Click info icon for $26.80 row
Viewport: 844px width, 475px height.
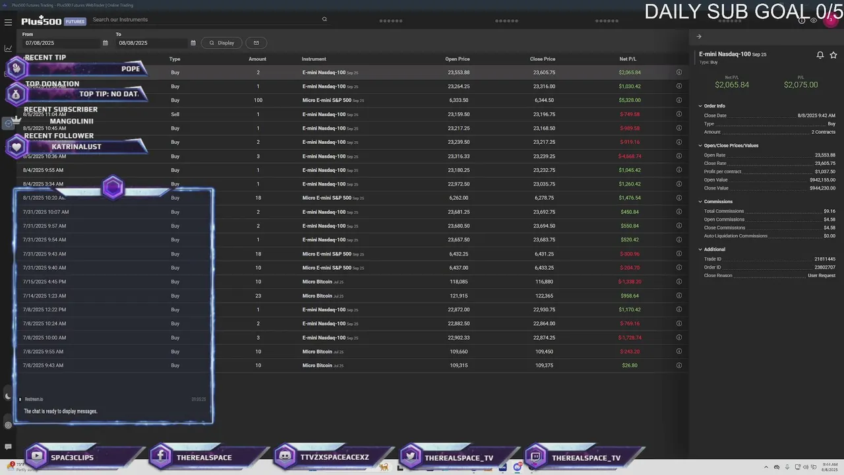[x=679, y=365]
